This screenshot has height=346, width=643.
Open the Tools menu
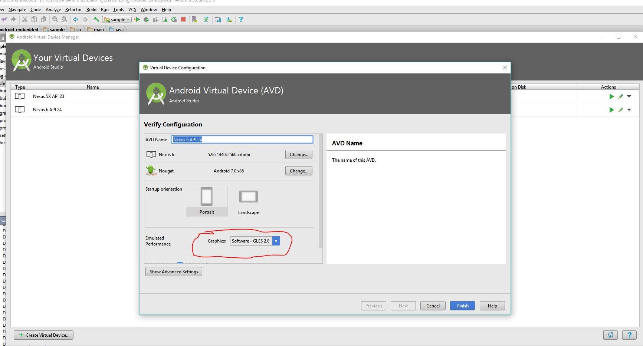118,10
